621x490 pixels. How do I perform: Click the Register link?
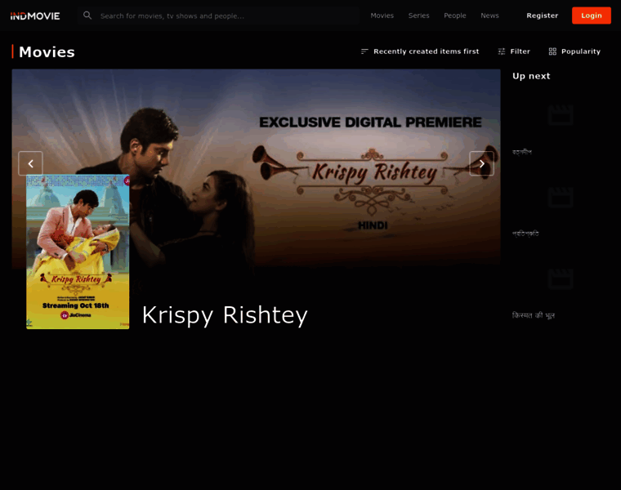coord(542,16)
